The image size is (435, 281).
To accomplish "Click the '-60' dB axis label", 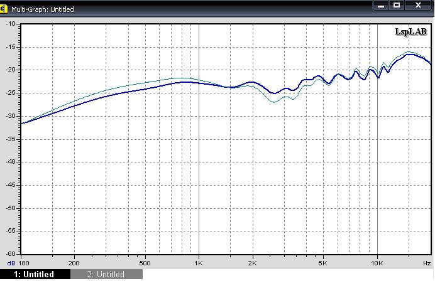I will 11,253.
